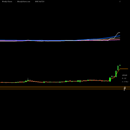The height and width of the screenshot is (130, 130).
Task: Click the thick blue moving-average line's end
Action: tap(120, 36)
